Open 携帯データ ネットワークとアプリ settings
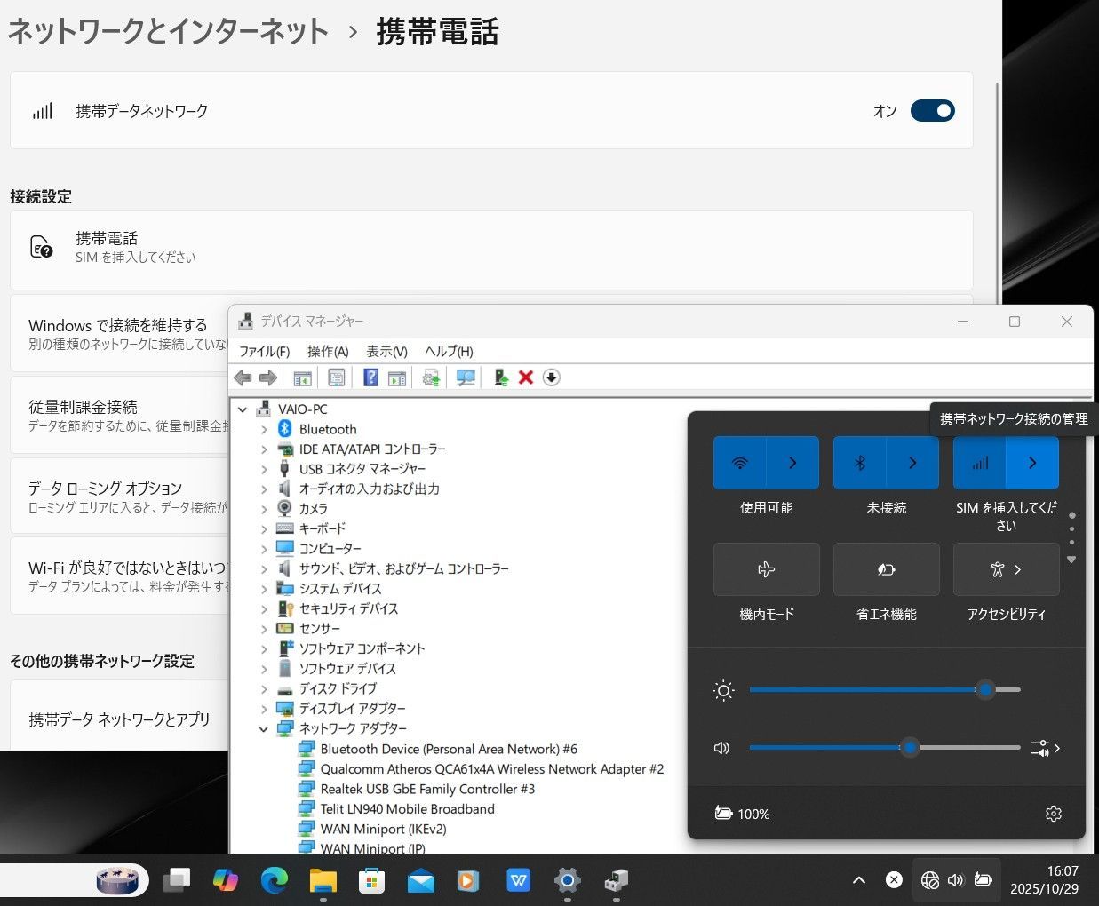The image size is (1099, 906). [120, 719]
